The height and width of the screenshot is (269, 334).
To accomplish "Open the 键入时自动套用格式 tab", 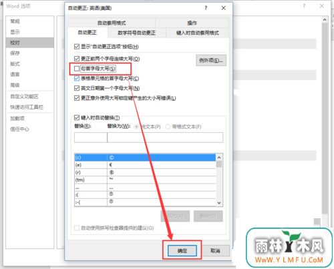I will point(198,33).
